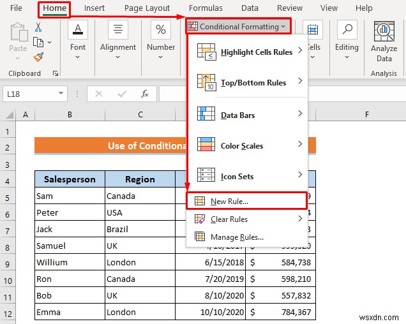406x324 pixels.
Task: Click the Insert Function fx icon
Action: [x=144, y=94]
